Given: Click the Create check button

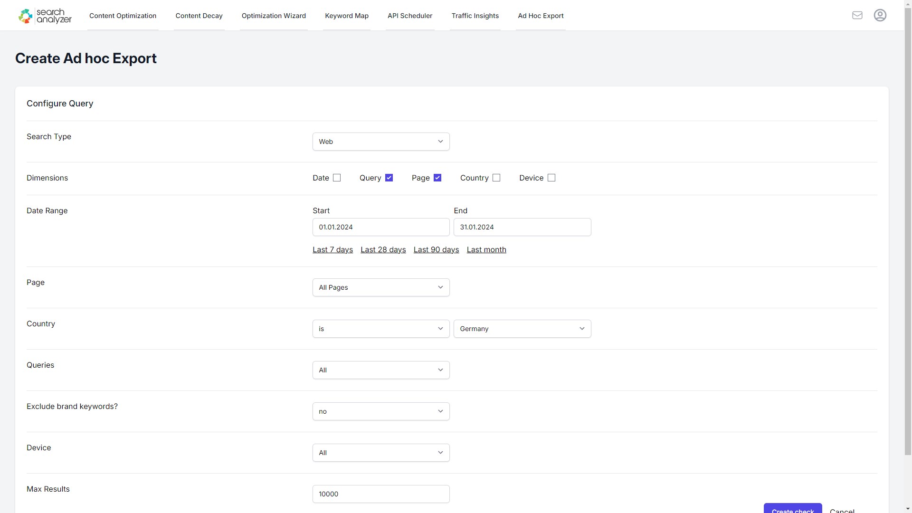Looking at the screenshot, I should click(x=792, y=510).
